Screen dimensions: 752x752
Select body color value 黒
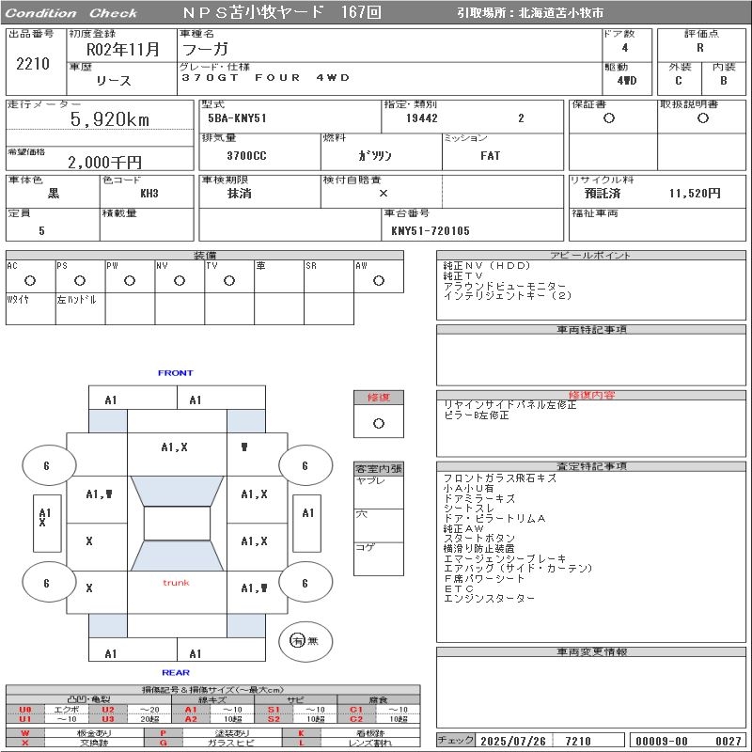point(54,194)
